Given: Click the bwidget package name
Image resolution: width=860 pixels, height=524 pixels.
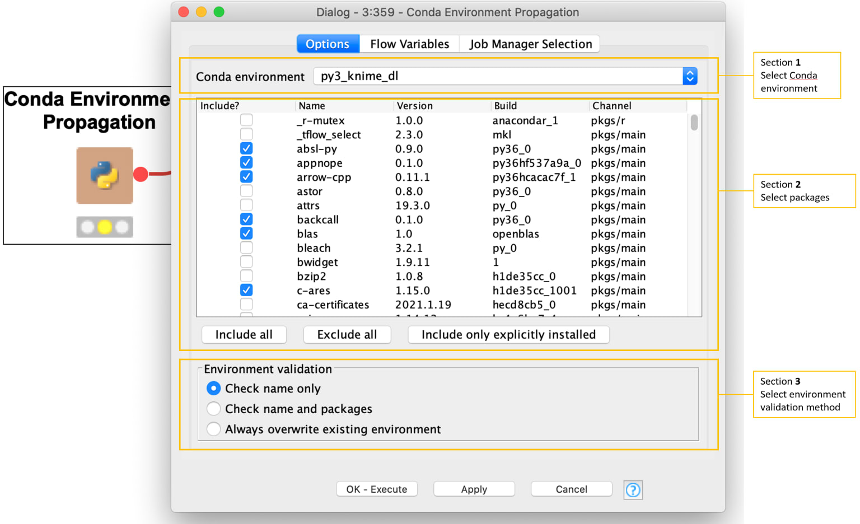Looking at the screenshot, I should [x=317, y=263].
